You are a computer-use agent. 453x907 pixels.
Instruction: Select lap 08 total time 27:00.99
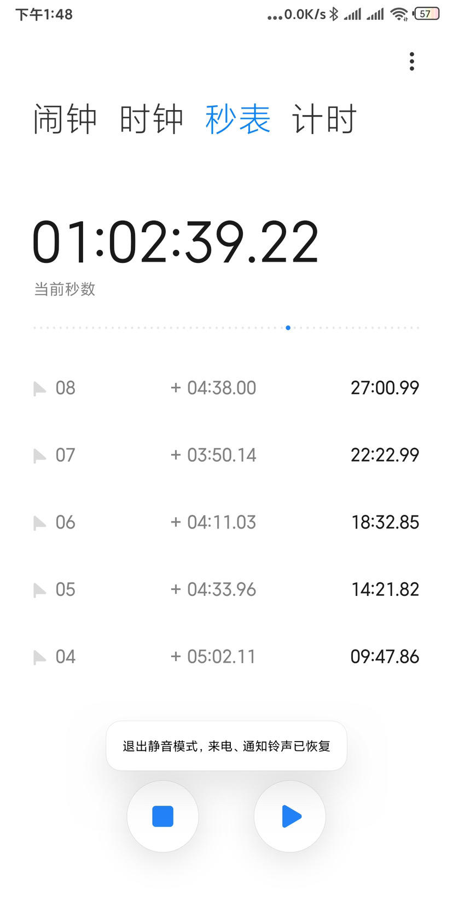pyautogui.click(x=385, y=388)
